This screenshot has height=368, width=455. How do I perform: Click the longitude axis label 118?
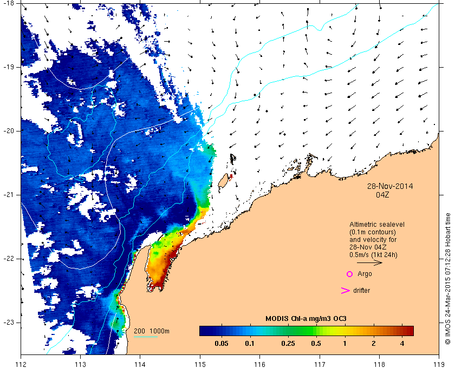tap(379, 364)
